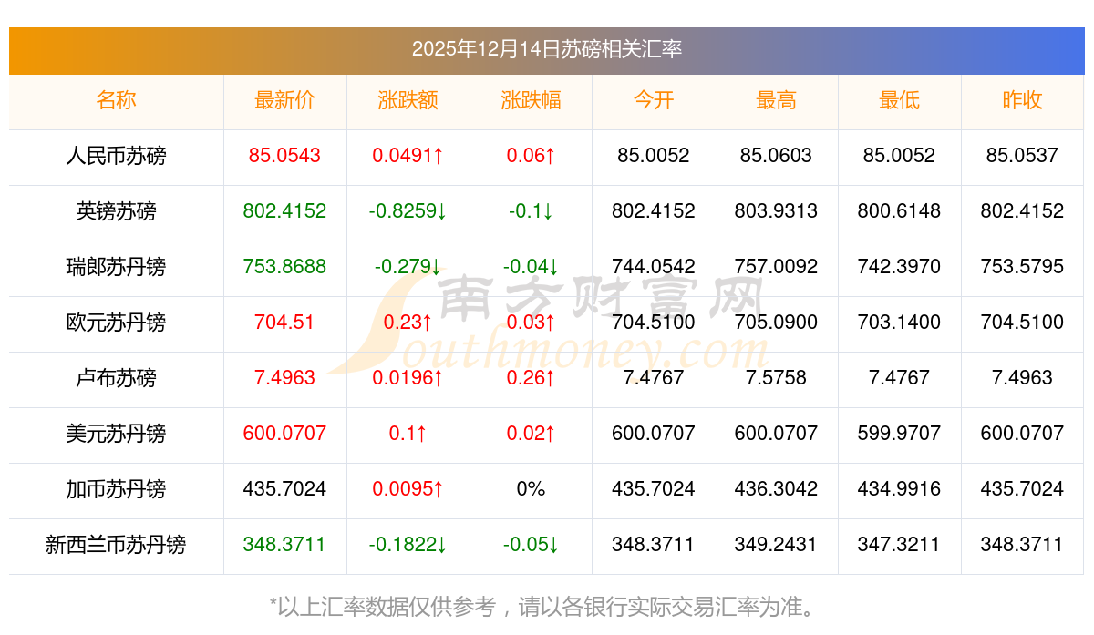
Task: Click the high value 436.3042
Action: 776,489
